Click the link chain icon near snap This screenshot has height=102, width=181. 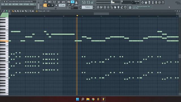pos(72,5)
